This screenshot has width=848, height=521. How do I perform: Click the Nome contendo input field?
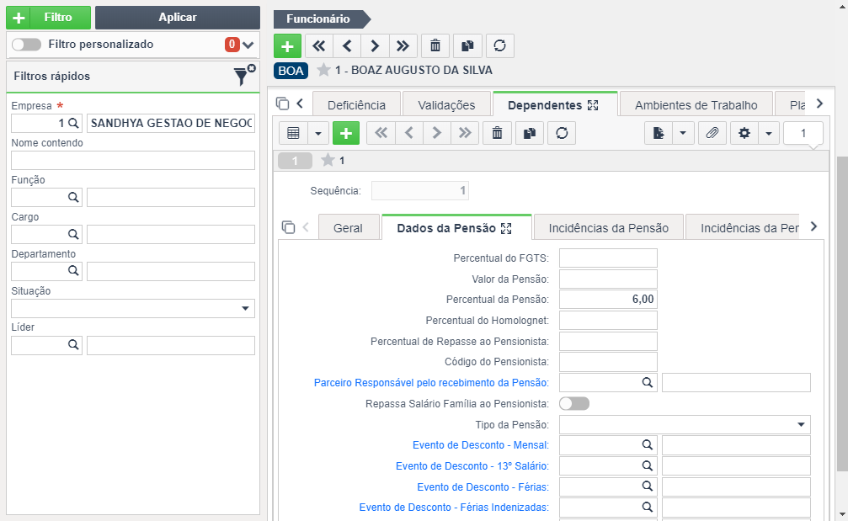point(133,161)
